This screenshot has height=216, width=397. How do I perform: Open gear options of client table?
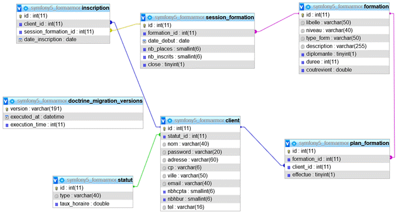(169, 121)
